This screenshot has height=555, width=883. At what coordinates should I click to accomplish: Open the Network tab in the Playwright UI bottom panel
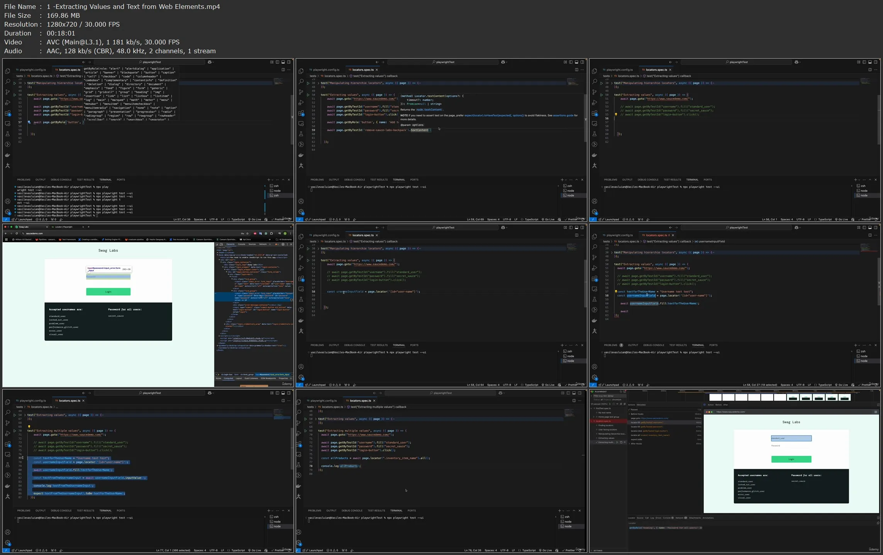(x=681, y=518)
